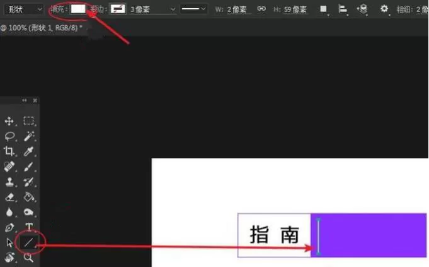
Task: Click the 指南 text on canvas
Action: (x=274, y=235)
